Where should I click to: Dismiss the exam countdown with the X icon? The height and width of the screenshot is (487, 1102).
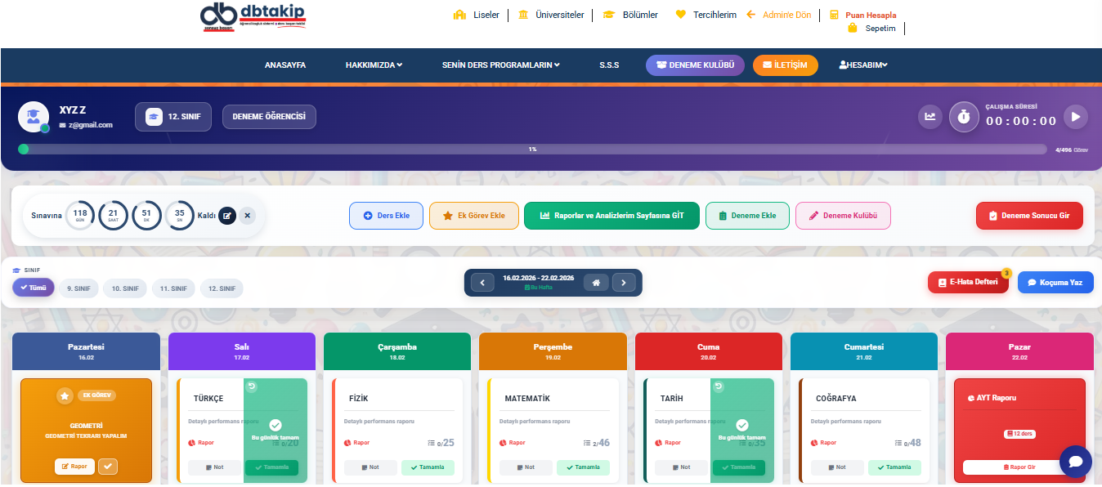coord(248,216)
